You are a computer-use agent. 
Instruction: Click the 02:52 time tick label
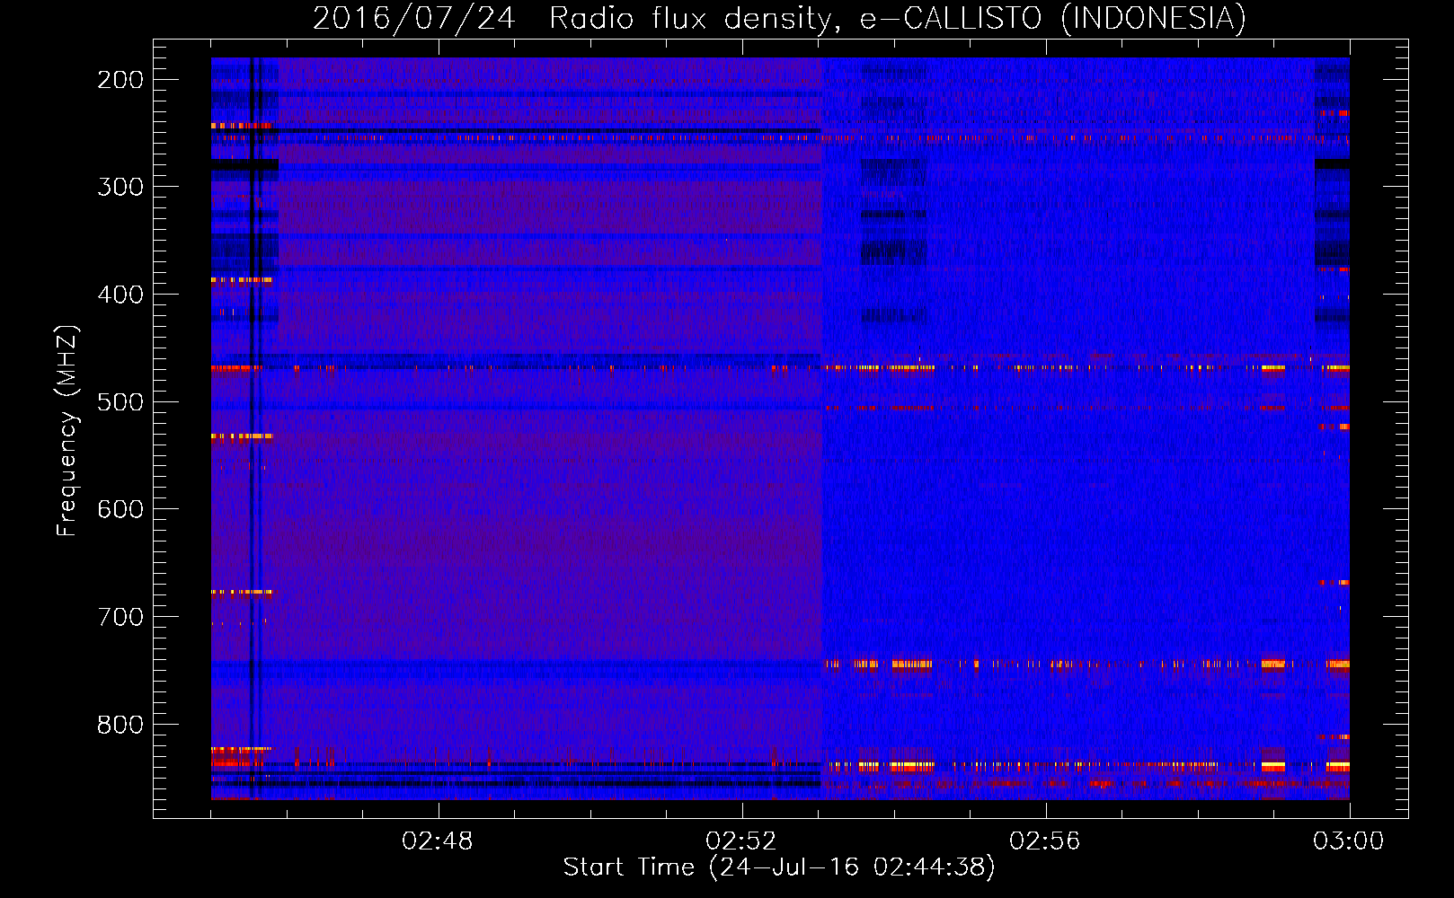[x=741, y=841]
